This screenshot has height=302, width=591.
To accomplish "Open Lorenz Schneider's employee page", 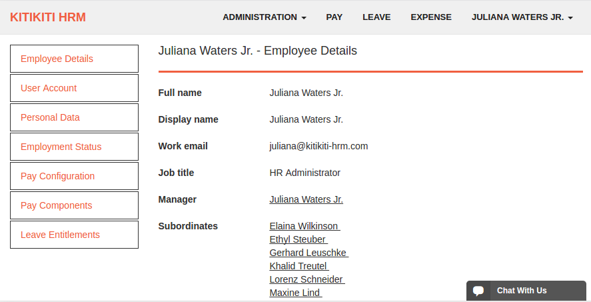I will 306,279.
